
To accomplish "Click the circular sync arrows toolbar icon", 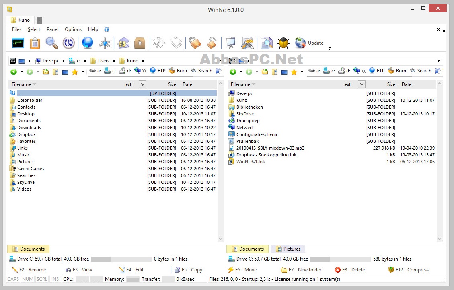I will [x=69, y=43].
